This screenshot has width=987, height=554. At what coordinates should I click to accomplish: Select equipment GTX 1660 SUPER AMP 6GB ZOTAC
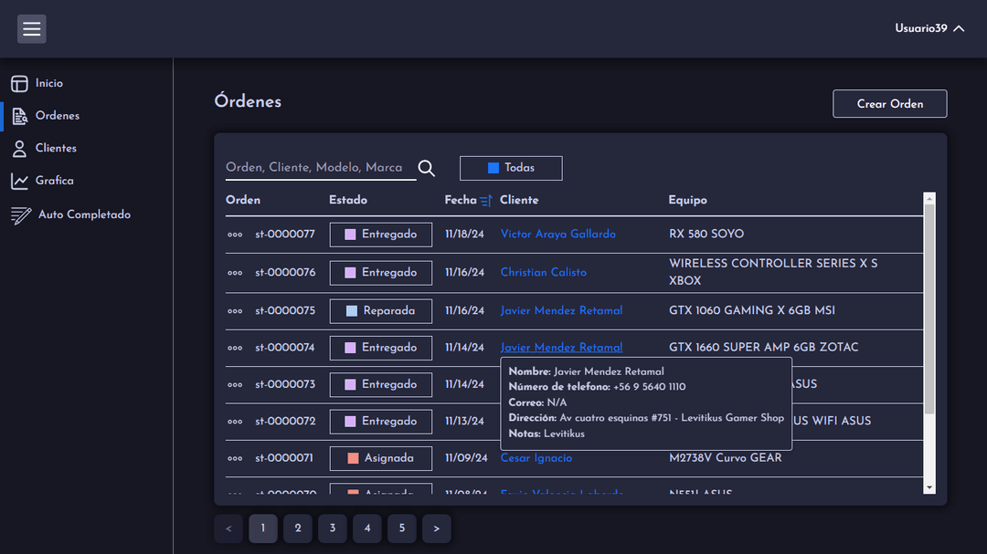point(763,347)
